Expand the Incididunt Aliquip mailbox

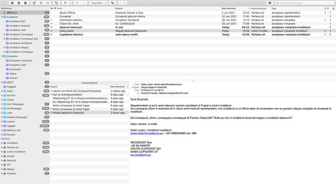tap(4, 48)
